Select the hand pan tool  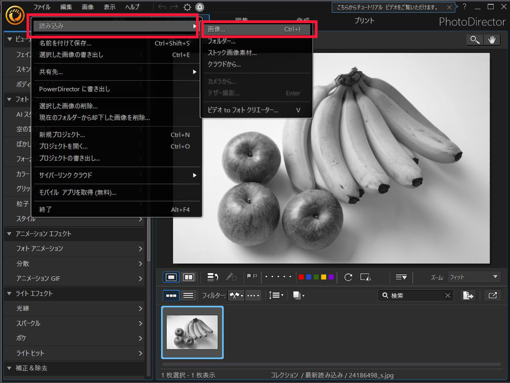click(492, 39)
